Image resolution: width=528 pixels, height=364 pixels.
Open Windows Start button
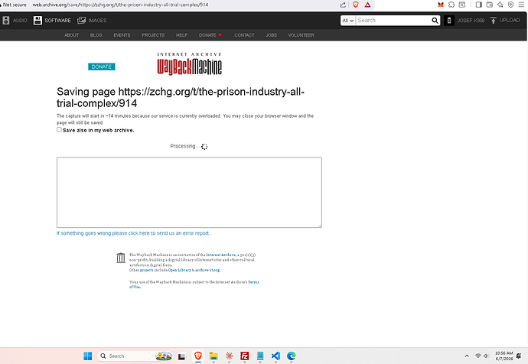click(x=87, y=356)
